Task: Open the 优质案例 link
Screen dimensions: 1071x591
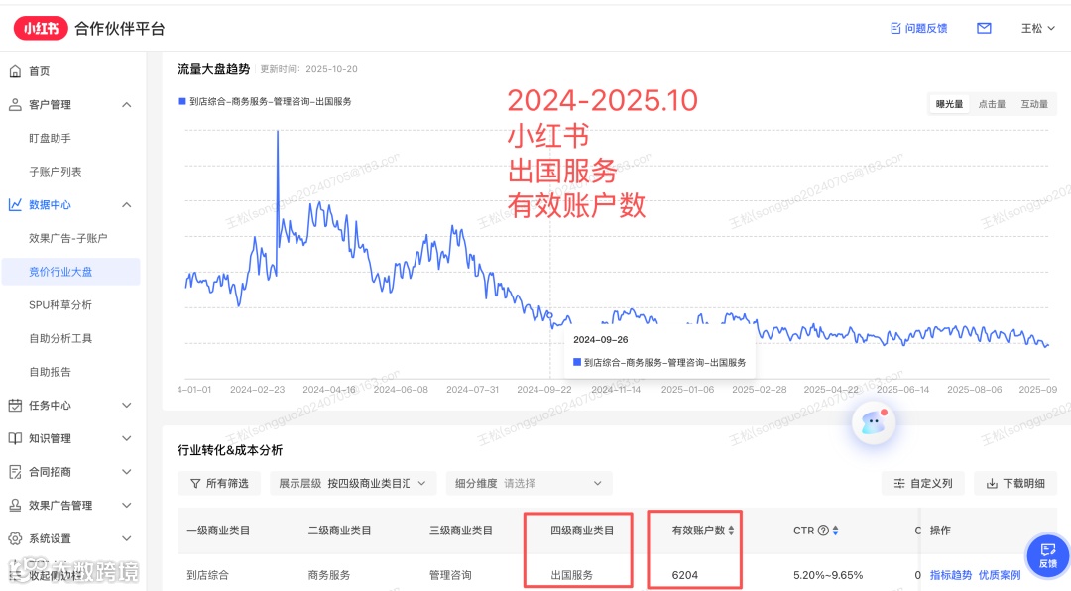Action: point(1000,575)
